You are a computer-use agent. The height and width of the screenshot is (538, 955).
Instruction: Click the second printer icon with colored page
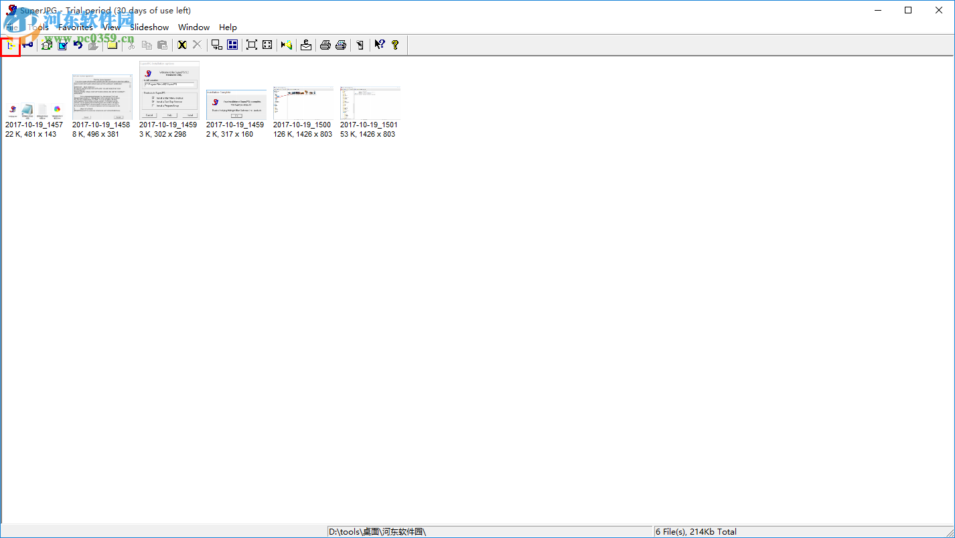coord(341,45)
